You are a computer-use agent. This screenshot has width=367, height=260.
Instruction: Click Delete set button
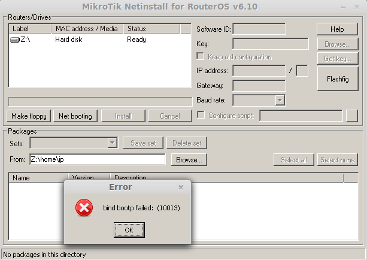coord(187,143)
